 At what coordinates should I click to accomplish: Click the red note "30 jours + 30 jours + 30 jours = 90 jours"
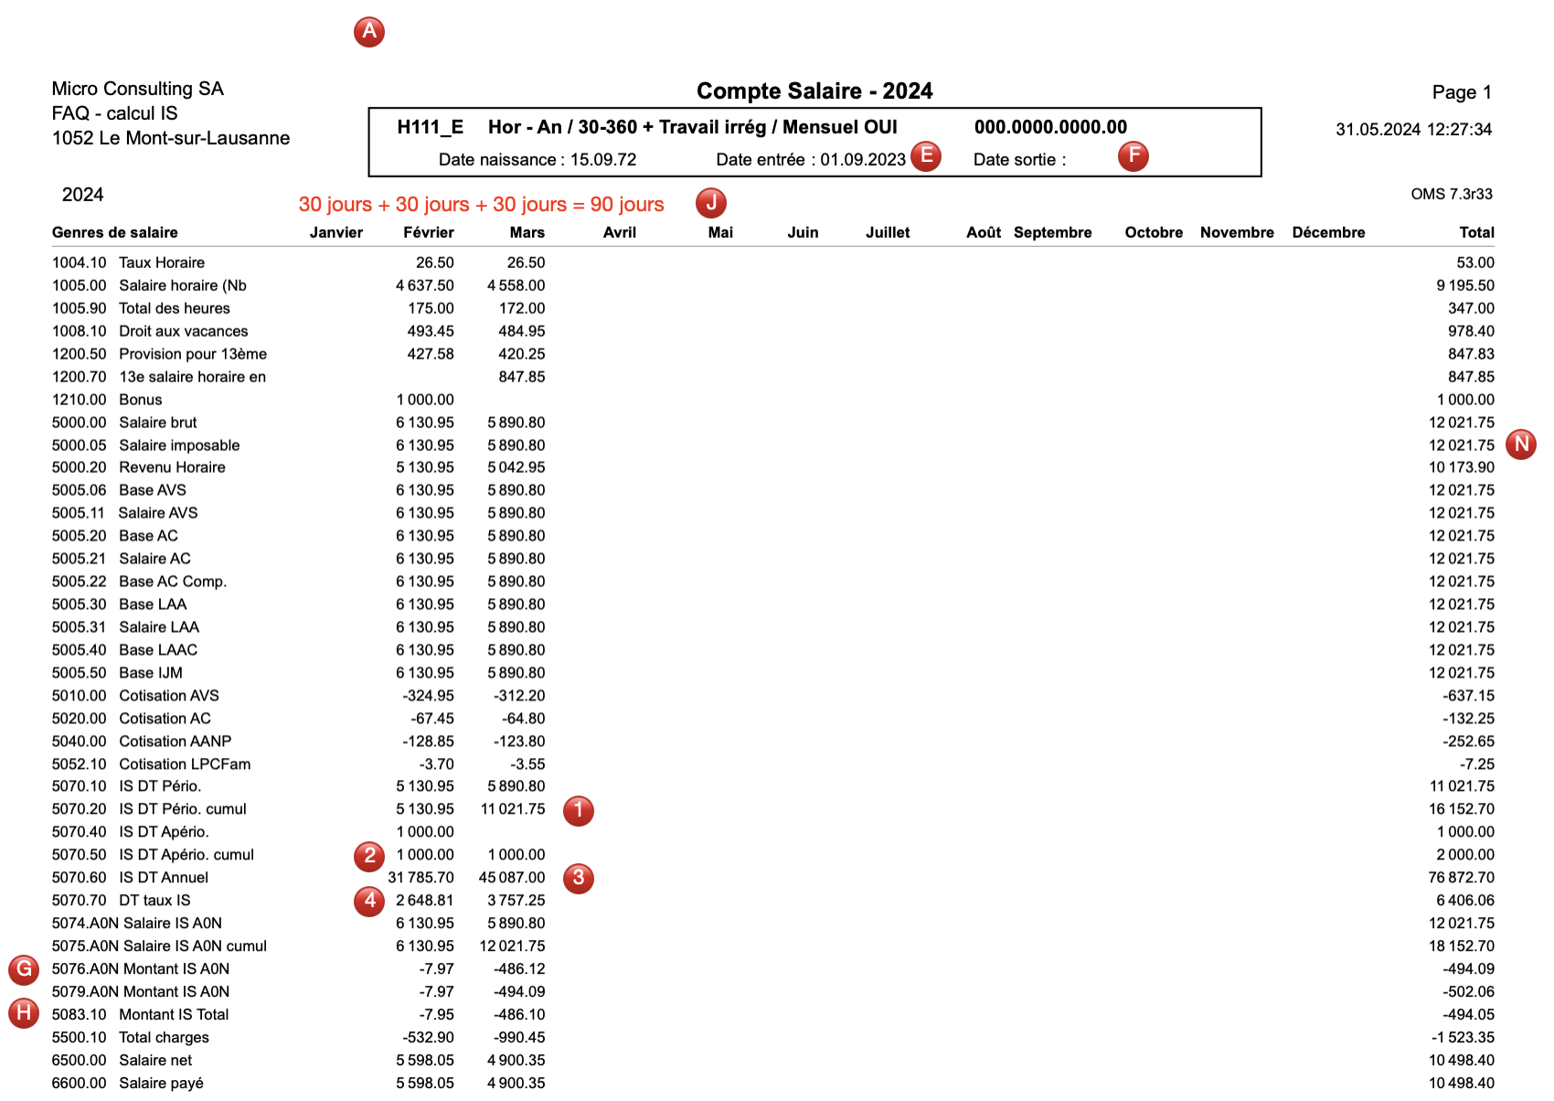pyautogui.click(x=481, y=205)
